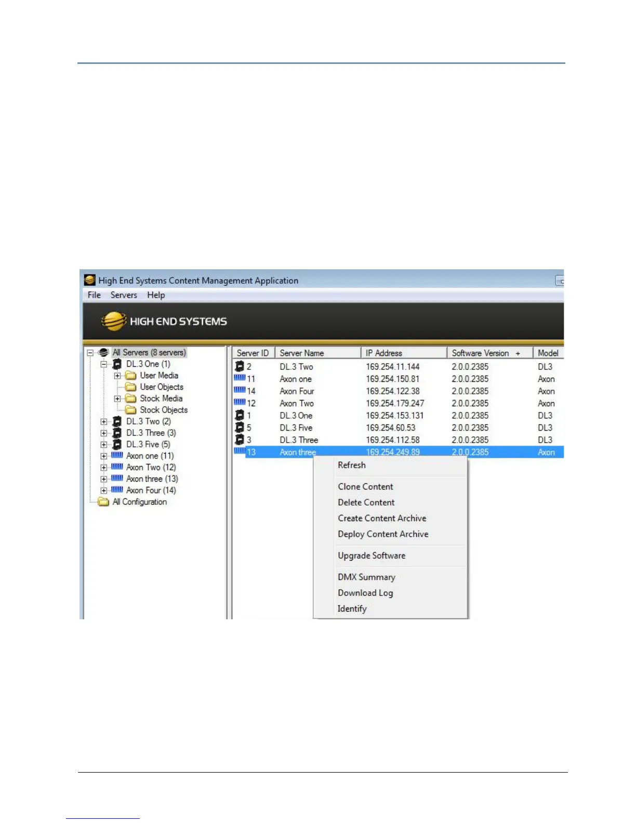This screenshot has width=636, height=823.
Task: Click IP address 169.254.150.81
Action: [392, 379]
